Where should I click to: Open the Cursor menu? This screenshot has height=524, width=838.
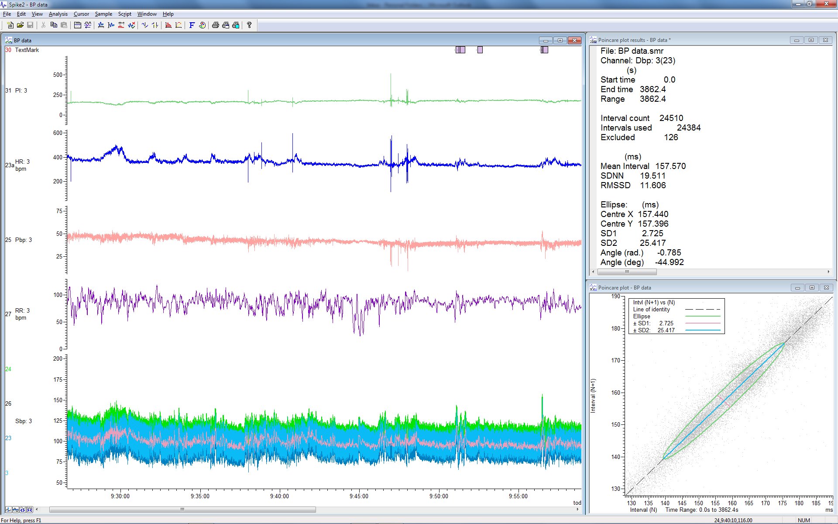pos(81,14)
